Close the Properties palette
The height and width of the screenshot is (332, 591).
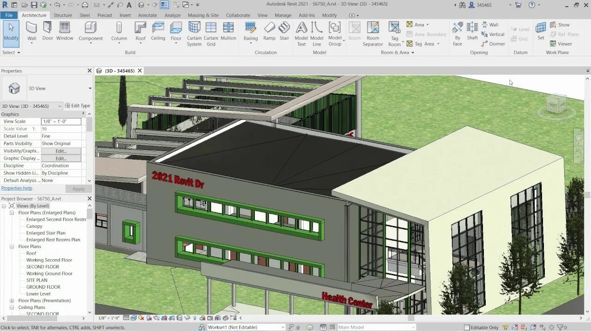coord(90,71)
